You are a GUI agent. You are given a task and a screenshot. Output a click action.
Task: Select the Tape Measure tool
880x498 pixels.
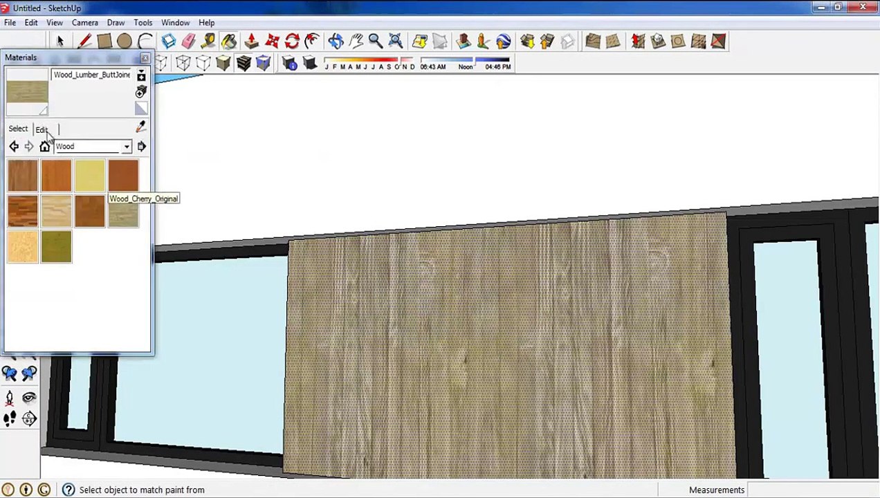pos(208,41)
